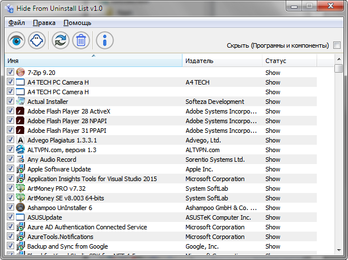Viewport: 348px width, 260px height.
Task: Click the 'Ashampoo GmbH & Co. ...' publisher cell
Action: [x=221, y=208]
